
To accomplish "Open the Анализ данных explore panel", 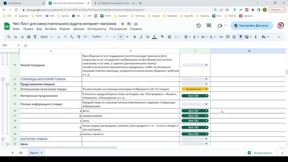I will (x=260, y=153).
